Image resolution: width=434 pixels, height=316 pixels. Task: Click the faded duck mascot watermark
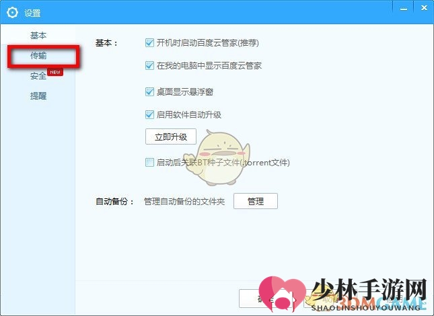click(x=217, y=157)
